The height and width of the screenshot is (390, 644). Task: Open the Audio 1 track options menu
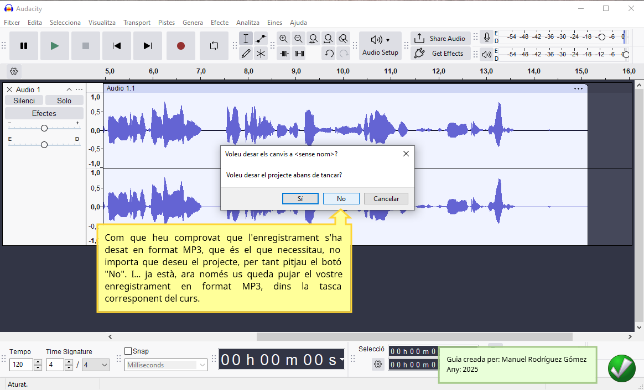[x=79, y=89]
